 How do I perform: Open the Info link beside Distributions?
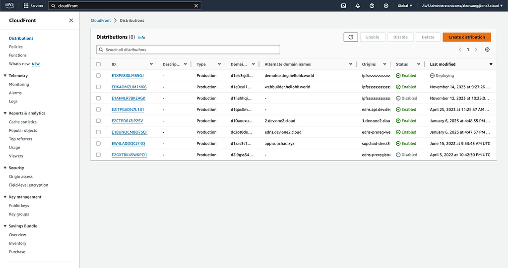141,38
